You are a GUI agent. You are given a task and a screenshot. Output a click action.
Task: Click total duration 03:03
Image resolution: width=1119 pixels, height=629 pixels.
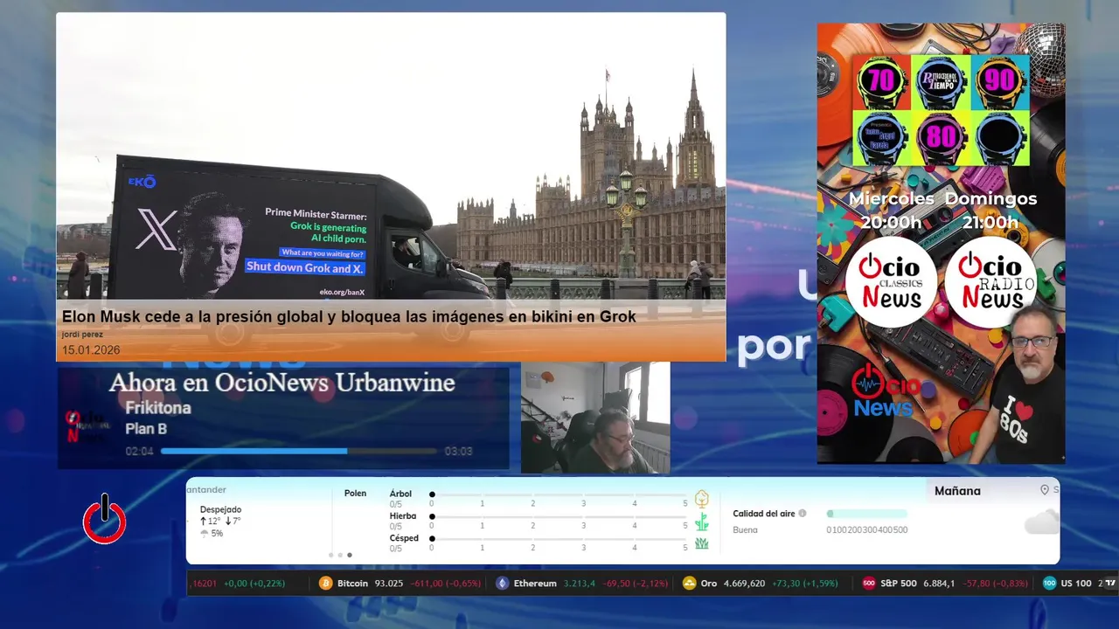point(459,452)
